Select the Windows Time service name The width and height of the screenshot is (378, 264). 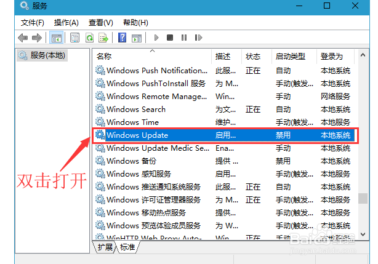[132, 122]
